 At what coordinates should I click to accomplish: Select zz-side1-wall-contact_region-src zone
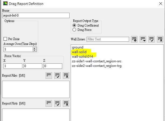97,61
